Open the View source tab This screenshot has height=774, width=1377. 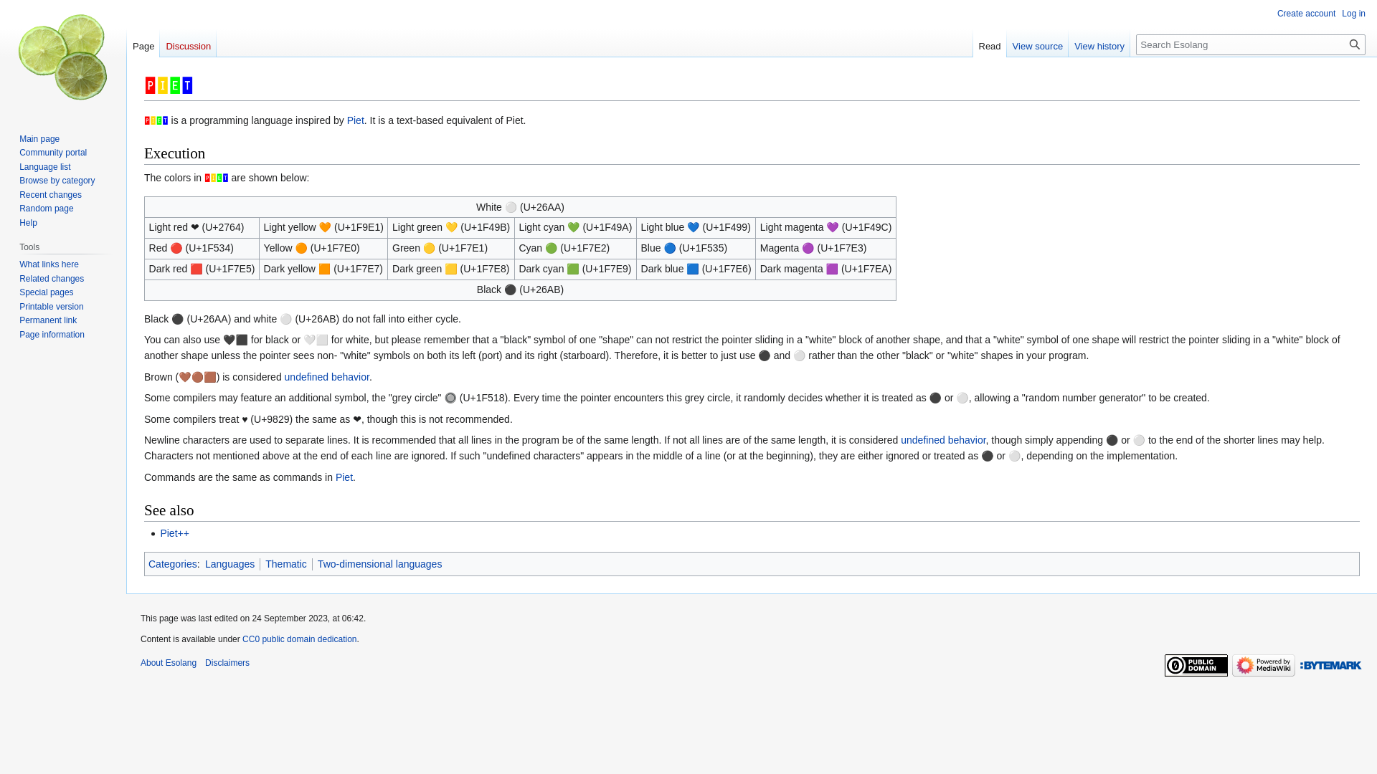[x=1037, y=46]
